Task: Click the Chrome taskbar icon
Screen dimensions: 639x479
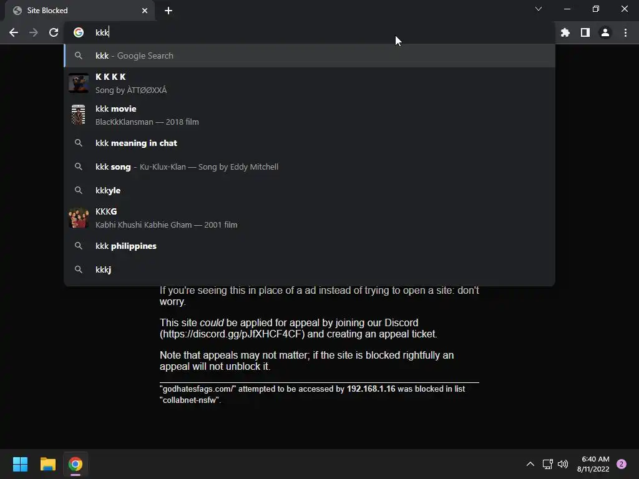Action: click(76, 464)
